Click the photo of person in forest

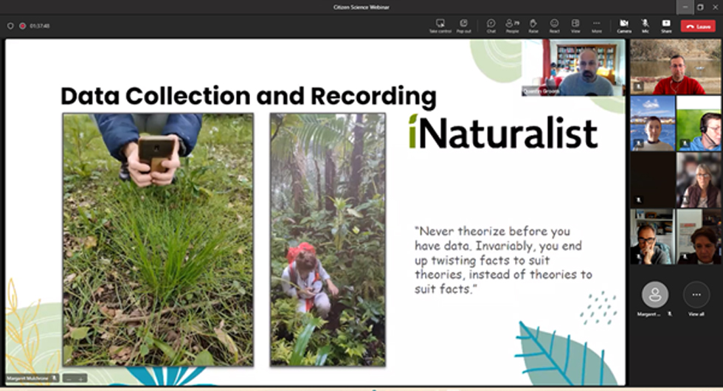328,240
